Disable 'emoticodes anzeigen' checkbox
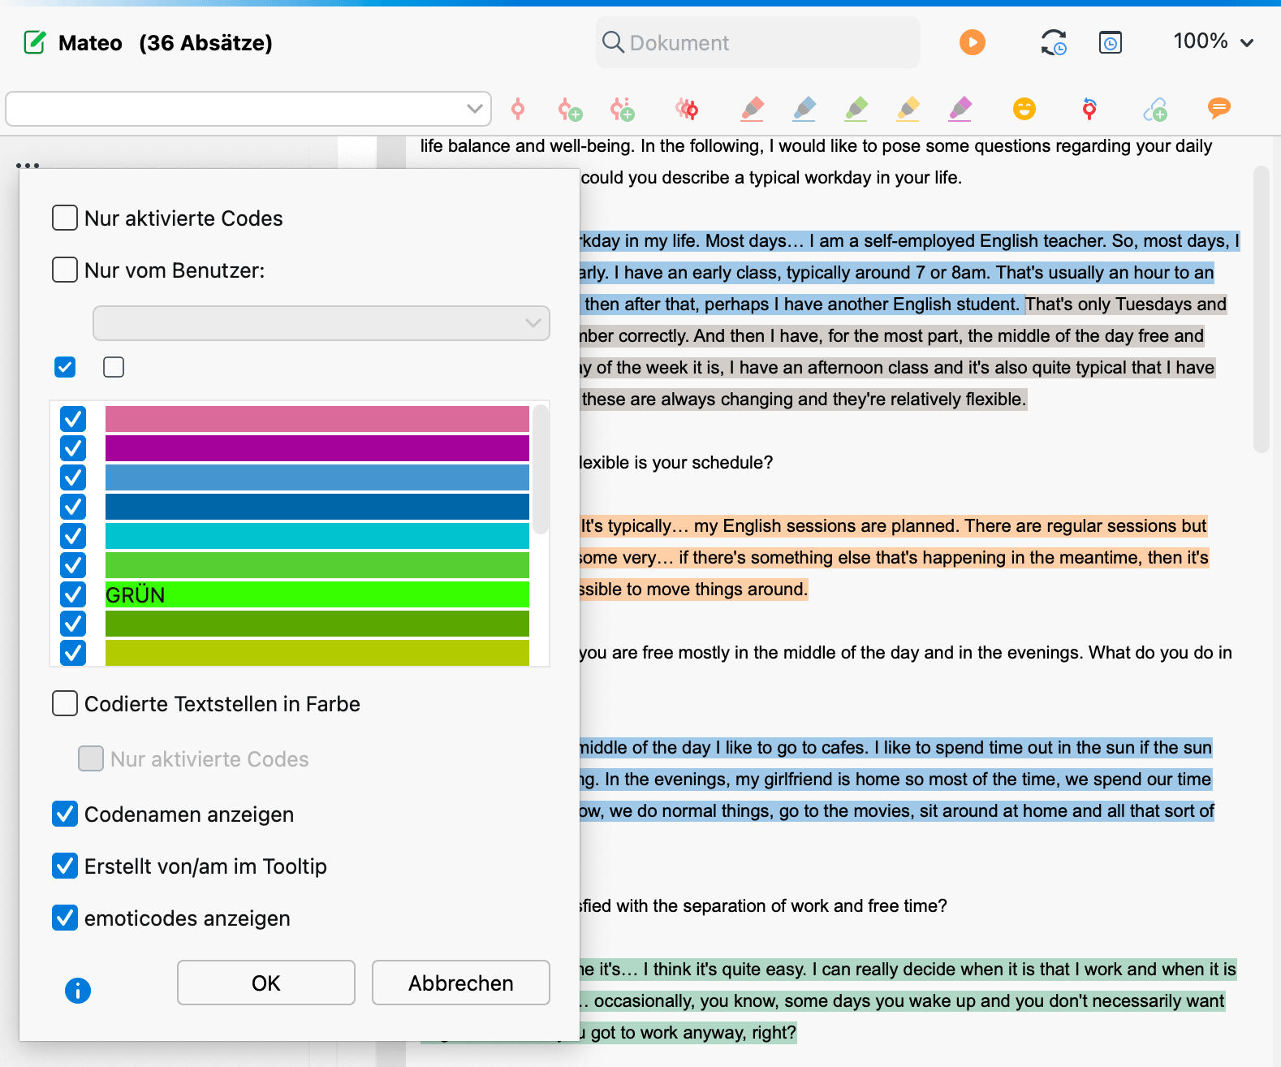 [65, 918]
